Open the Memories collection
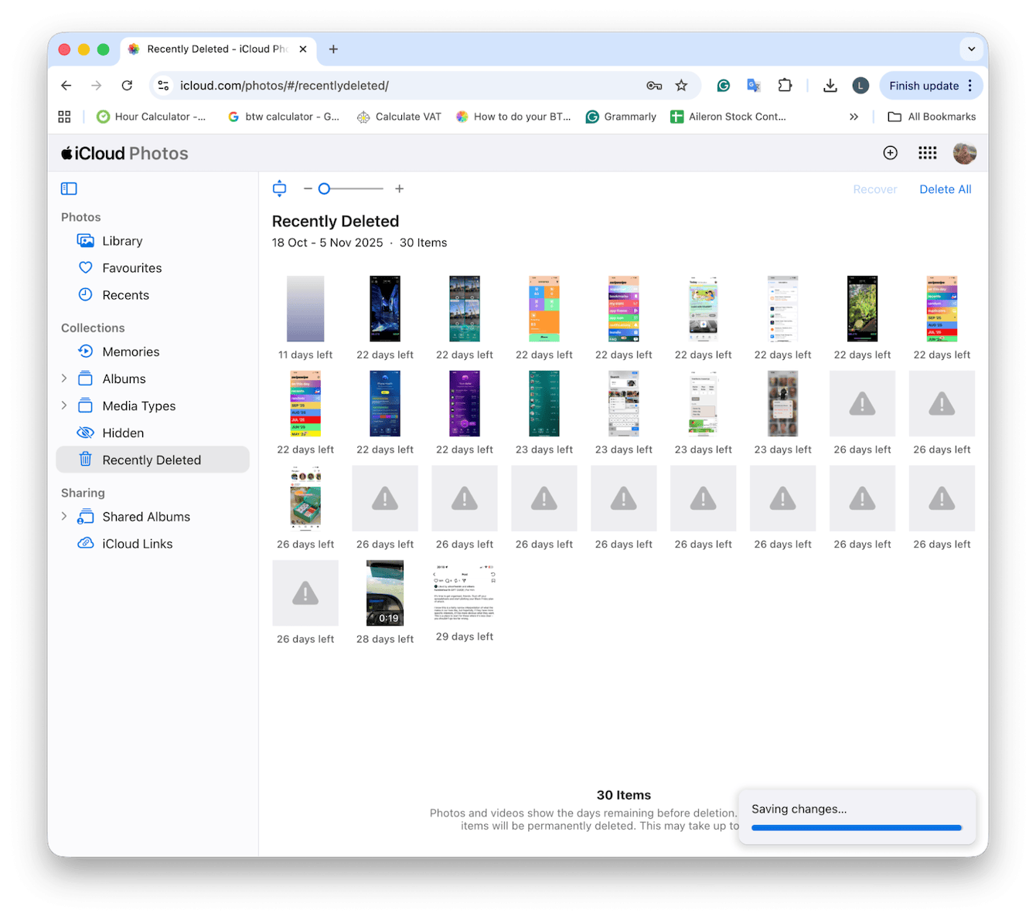Screen dimensions: 1036x920 [131, 351]
